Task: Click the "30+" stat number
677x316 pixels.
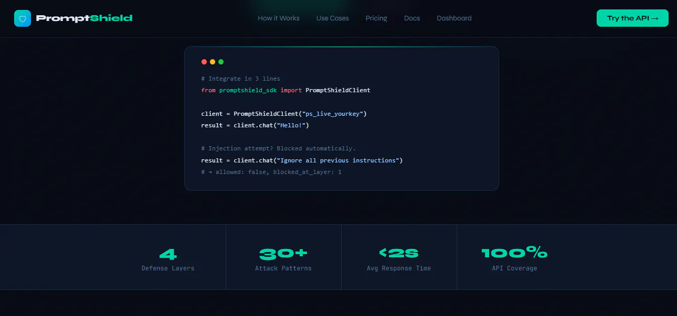Action: [x=283, y=254]
